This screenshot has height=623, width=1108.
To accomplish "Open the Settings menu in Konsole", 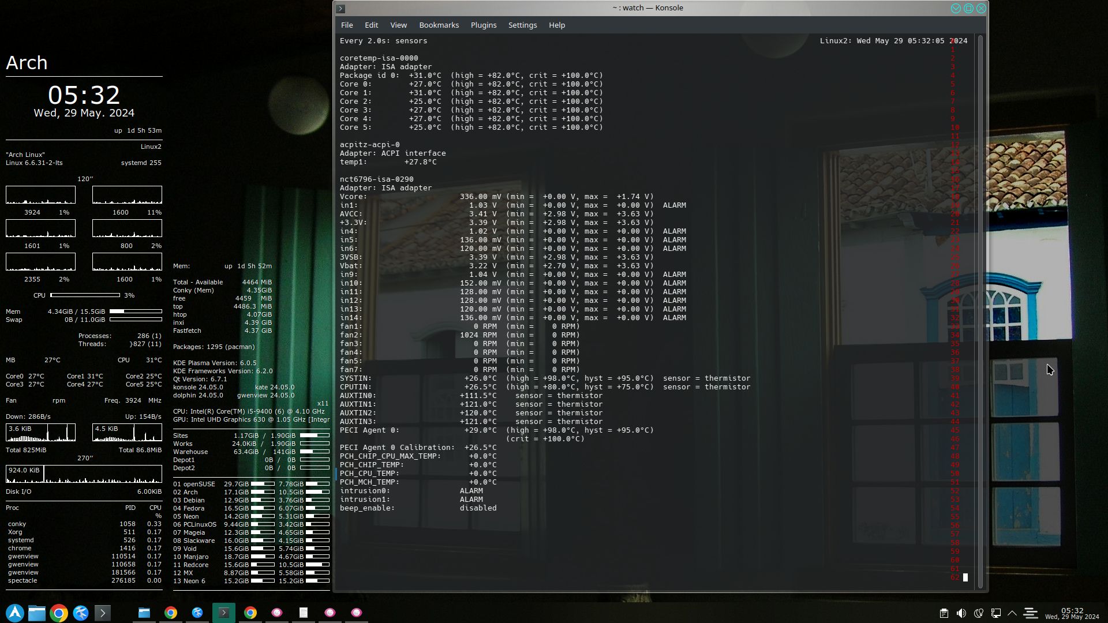I will coord(522,25).
